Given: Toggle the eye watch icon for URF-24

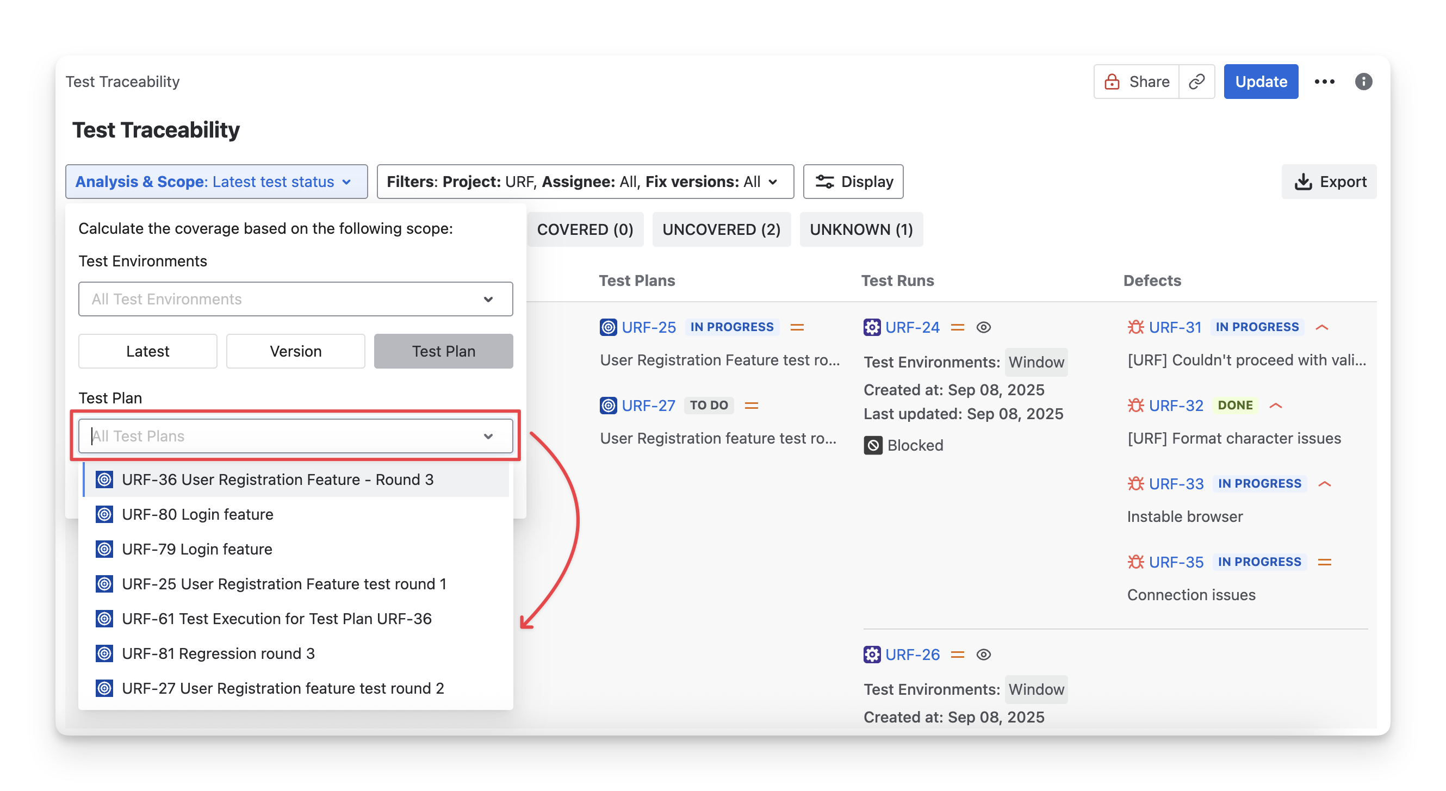Looking at the screenshot, I should coord(983,327).
